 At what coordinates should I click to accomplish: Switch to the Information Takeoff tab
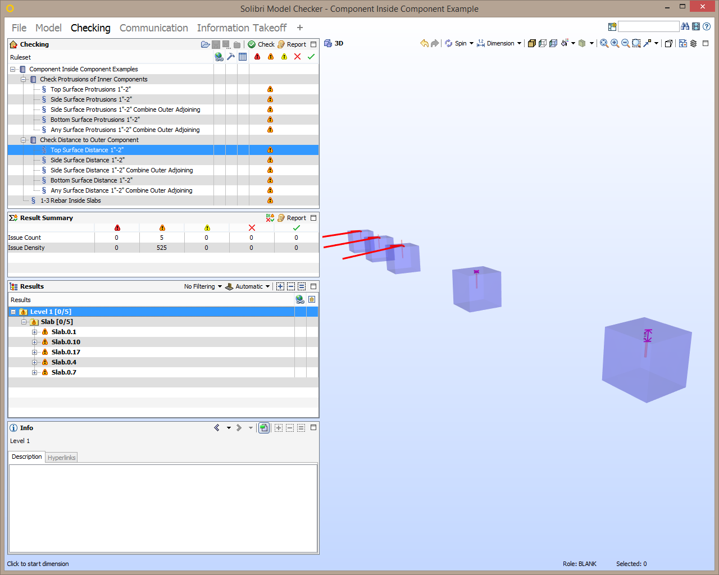pyautogui.click(x=242, y=28)
